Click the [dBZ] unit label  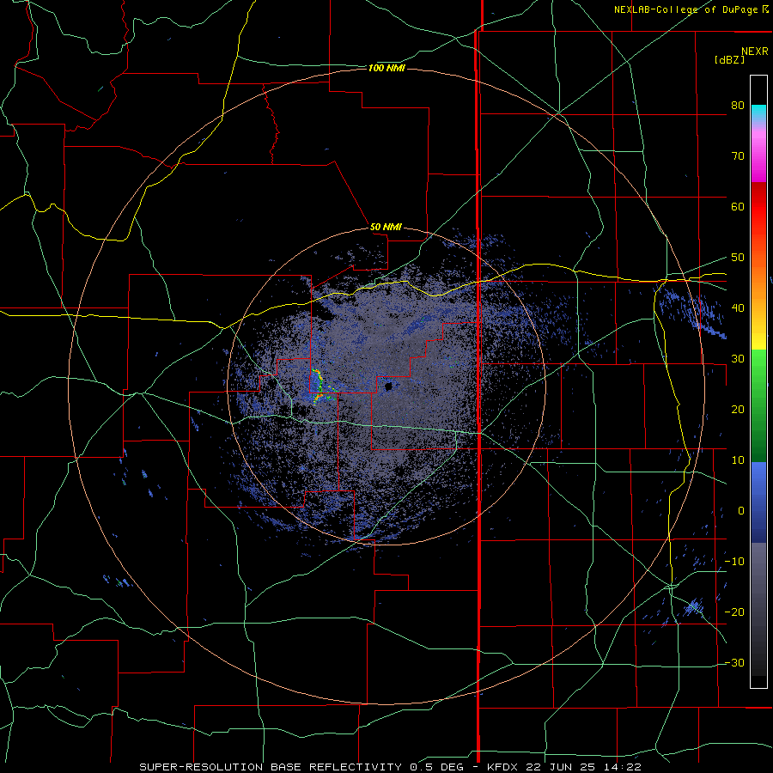(x=729, y=60)
